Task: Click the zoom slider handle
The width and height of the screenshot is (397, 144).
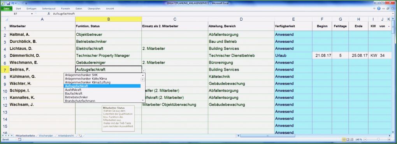Action: click(x=378, y=139)
